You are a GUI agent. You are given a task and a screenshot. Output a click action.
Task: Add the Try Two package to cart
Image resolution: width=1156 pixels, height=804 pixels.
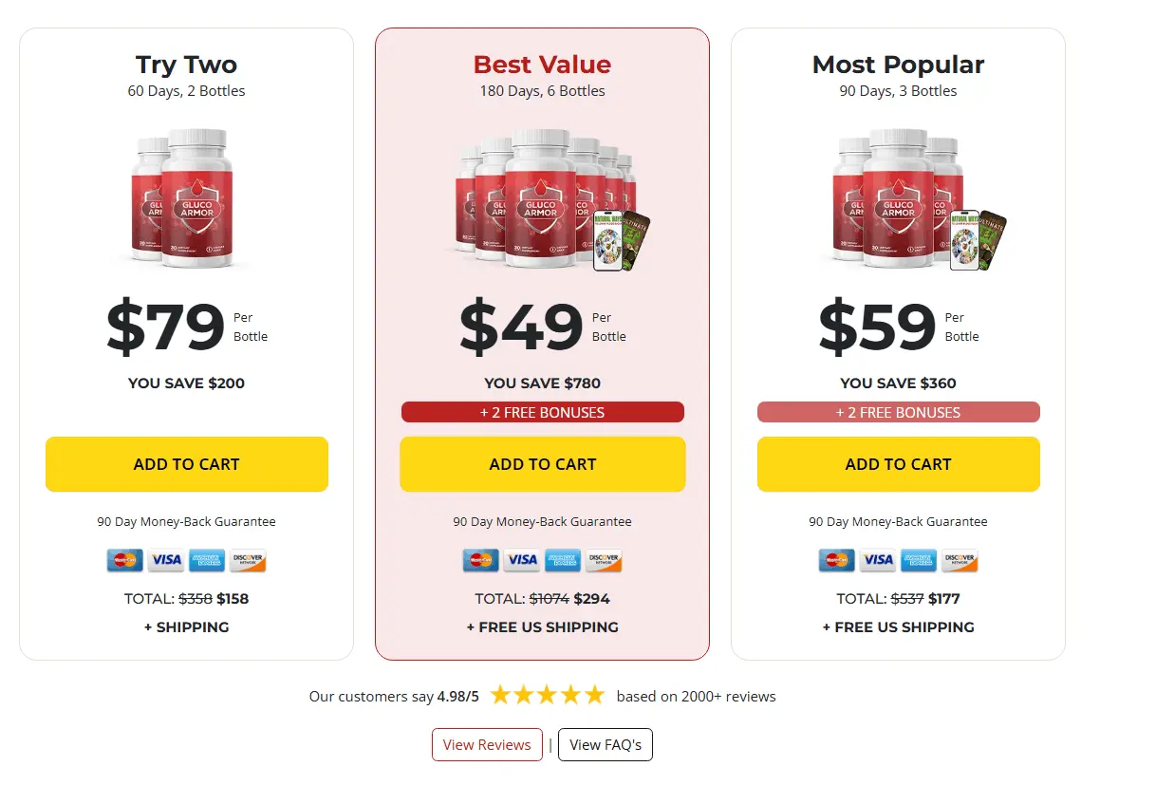pos(187,464)
